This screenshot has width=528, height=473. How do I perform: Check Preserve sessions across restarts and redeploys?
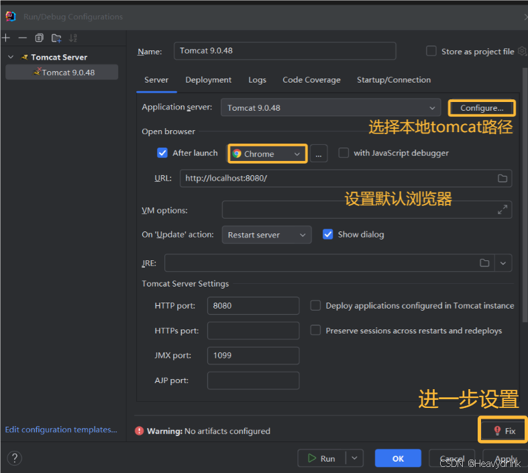coord(315,330)
